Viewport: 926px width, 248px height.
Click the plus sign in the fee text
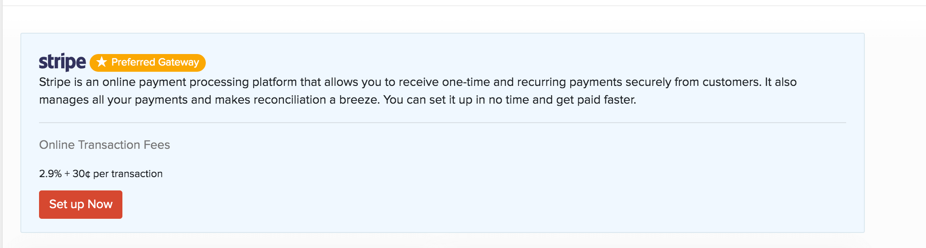click(x=67, y=174)
